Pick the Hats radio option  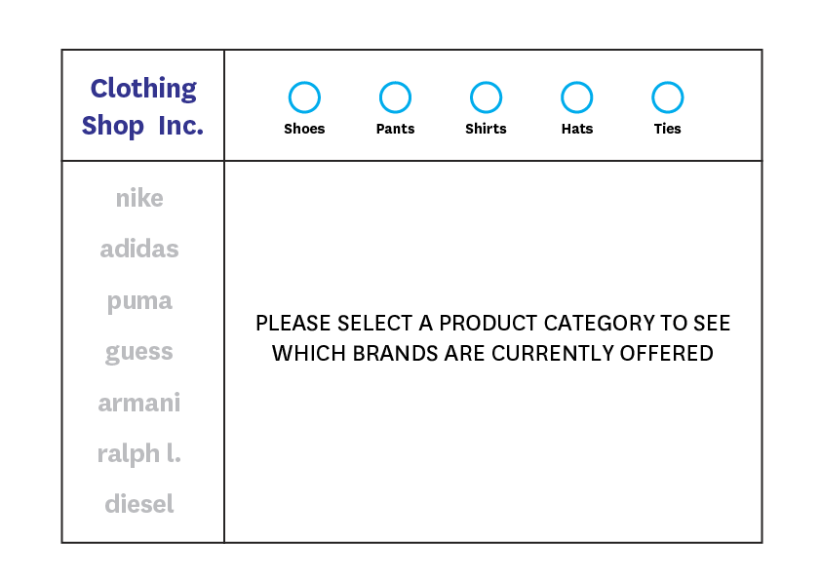tap(576, 97)
